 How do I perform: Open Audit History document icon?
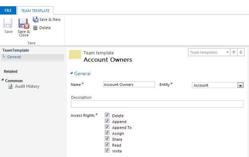pos(10,86)
